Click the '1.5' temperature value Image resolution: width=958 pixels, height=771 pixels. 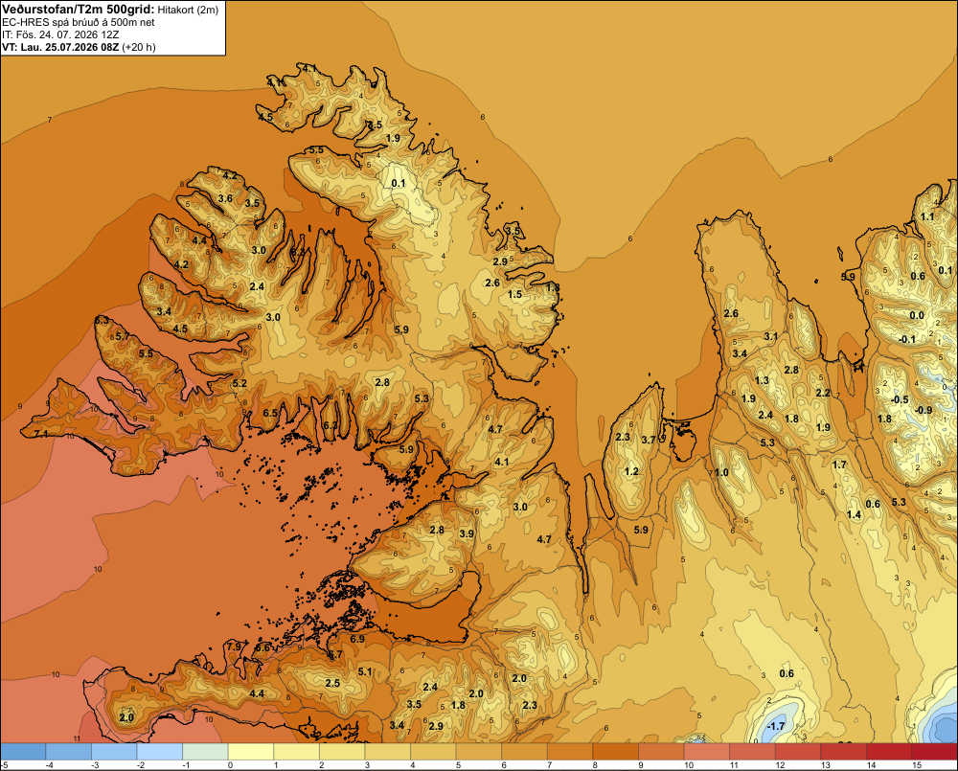(515, 294)
